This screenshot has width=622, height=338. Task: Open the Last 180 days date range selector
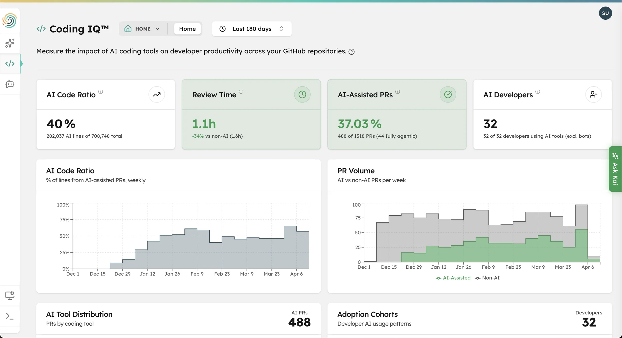coord(251,29)
